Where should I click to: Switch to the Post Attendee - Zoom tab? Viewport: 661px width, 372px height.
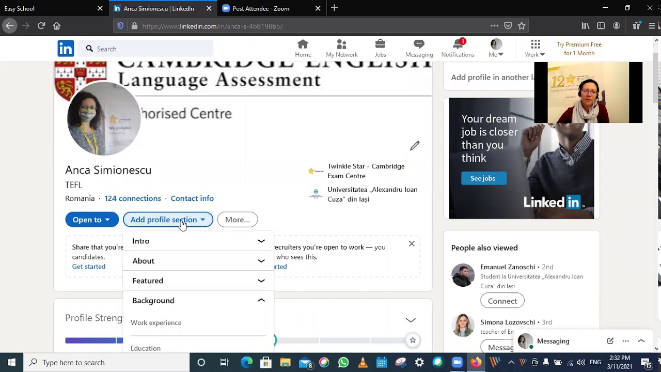[x=261, y=8]
